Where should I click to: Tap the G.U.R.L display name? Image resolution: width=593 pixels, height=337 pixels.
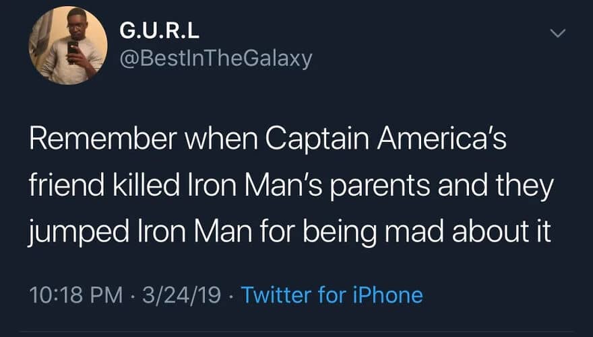(x=159, y=31)
